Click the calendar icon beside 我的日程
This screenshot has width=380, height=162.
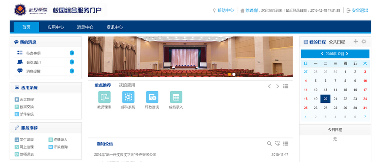pos(306,42)
